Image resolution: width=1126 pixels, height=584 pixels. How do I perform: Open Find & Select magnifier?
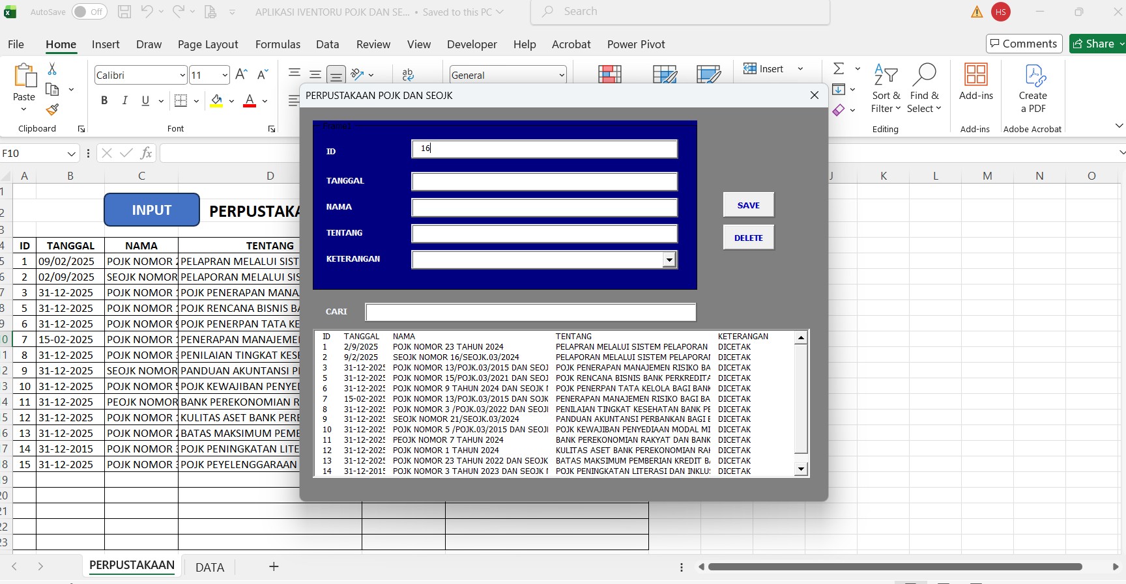(924, 76)
